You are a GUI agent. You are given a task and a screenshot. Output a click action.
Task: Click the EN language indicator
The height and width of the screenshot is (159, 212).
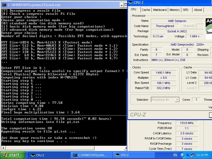pyautogui.click(x=175, y=155)
